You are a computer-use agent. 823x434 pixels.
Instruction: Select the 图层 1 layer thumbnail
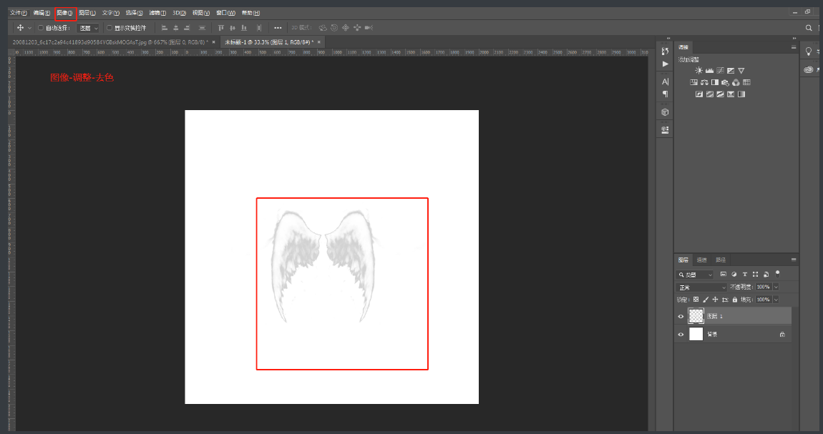click(696, 315)
